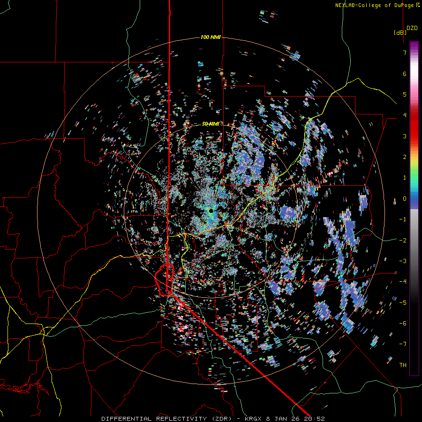This screenshot has height=422, width=422.
Task: Click the Differential Reflectivity KRGX caption text
Action: [x=213, y=419]
